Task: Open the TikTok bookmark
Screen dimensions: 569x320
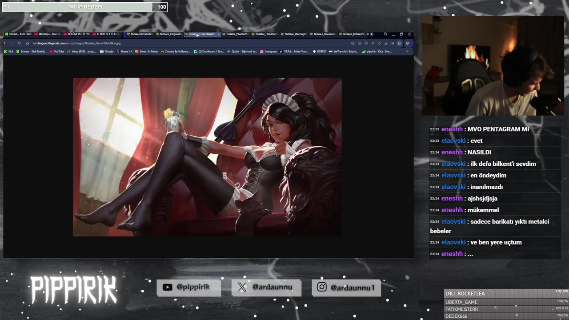Action: coord(294,52)
